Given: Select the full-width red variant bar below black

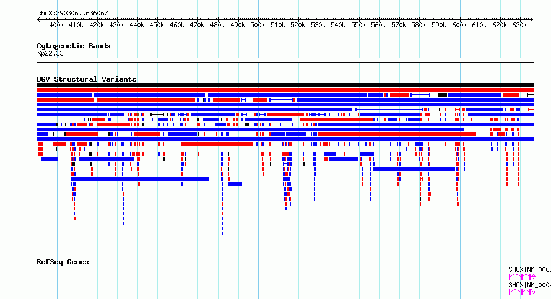Looking at the screenshot, I should pyautogui.click(x=285, y=90).
